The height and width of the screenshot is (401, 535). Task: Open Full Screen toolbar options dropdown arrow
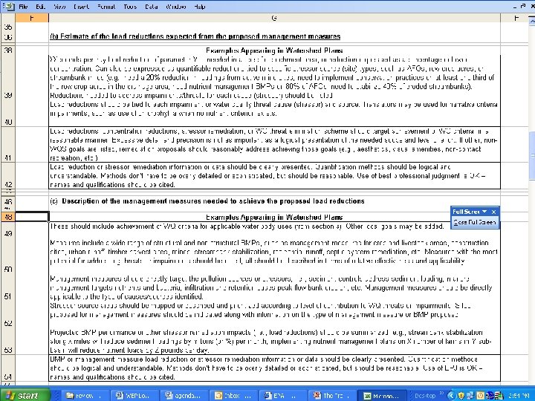point(484,212)
